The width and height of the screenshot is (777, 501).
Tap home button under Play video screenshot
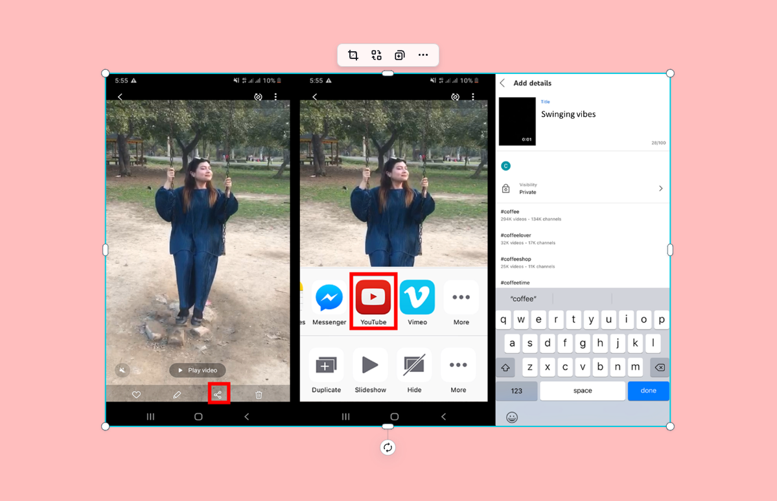(198, 416)
